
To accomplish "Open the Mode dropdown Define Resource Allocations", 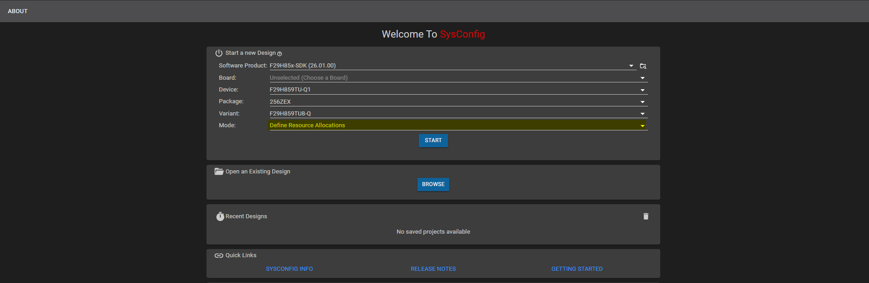I will click(458, 125).
